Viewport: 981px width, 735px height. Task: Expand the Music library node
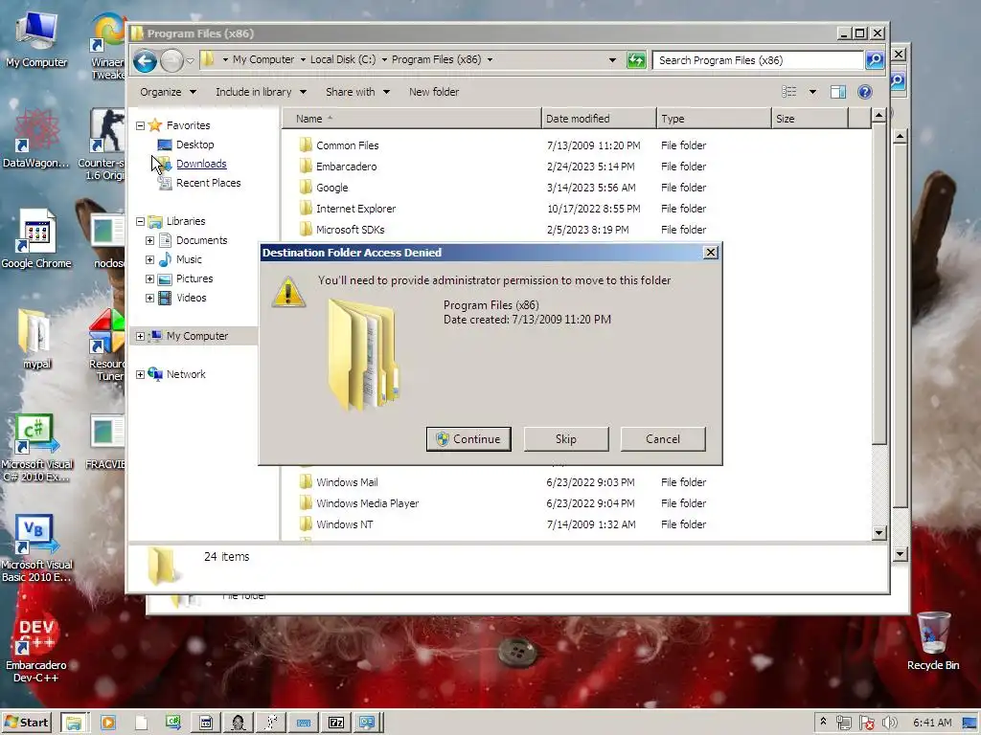tap(150, 259)
